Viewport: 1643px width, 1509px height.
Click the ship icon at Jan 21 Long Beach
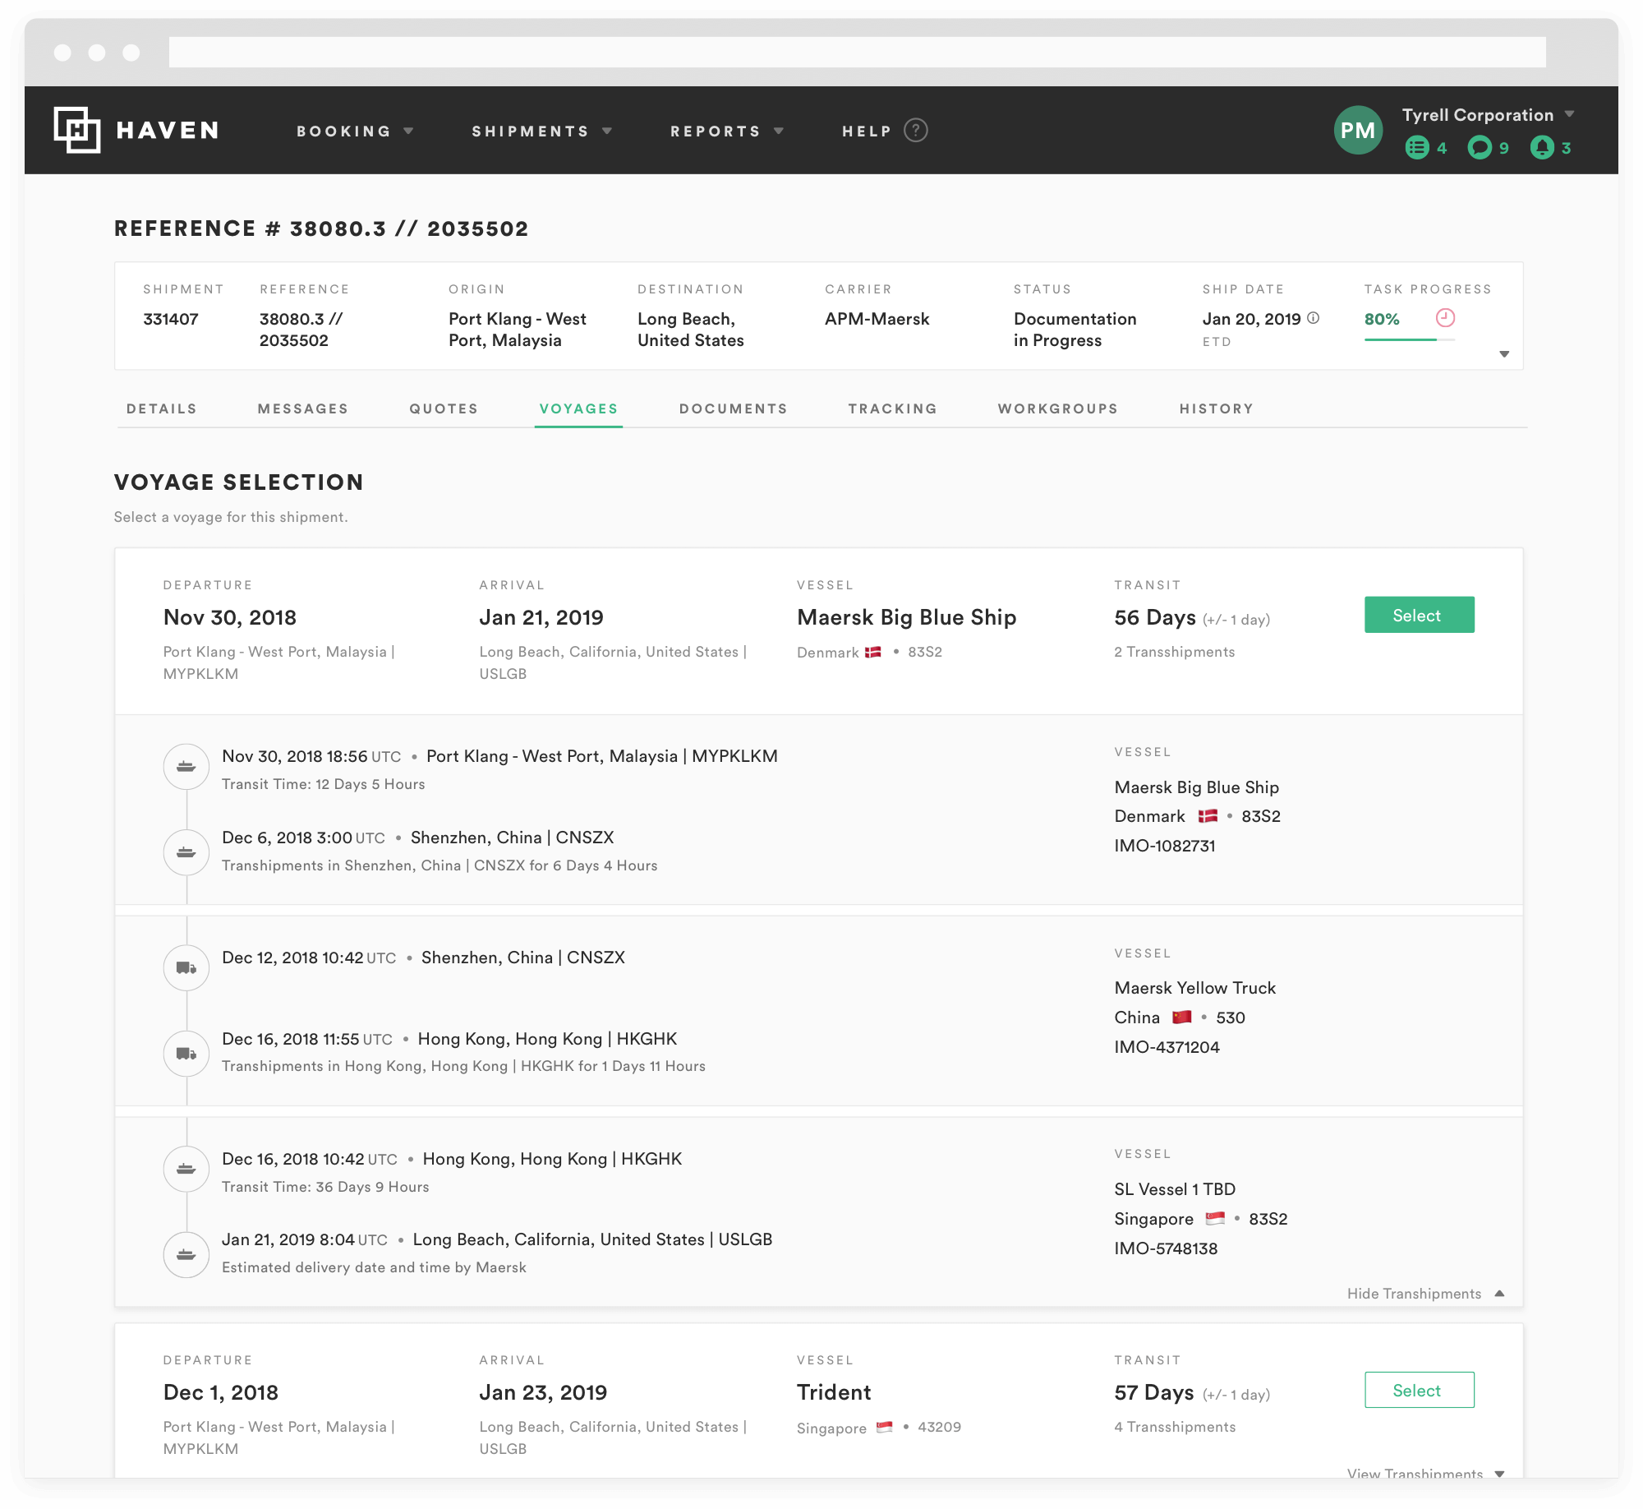tap(186, 1255)
